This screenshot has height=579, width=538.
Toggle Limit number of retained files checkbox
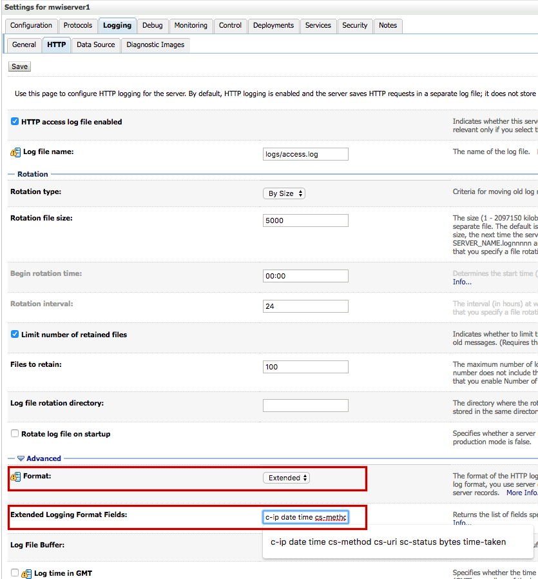15,334
